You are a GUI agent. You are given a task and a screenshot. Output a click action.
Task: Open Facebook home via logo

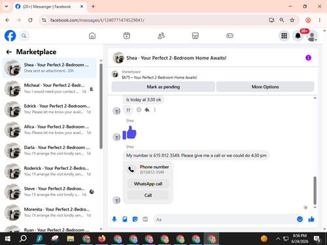[x=10, y=36]
